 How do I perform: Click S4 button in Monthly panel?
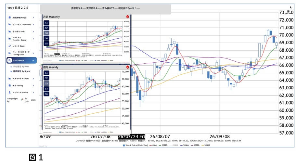pos(46,38)
